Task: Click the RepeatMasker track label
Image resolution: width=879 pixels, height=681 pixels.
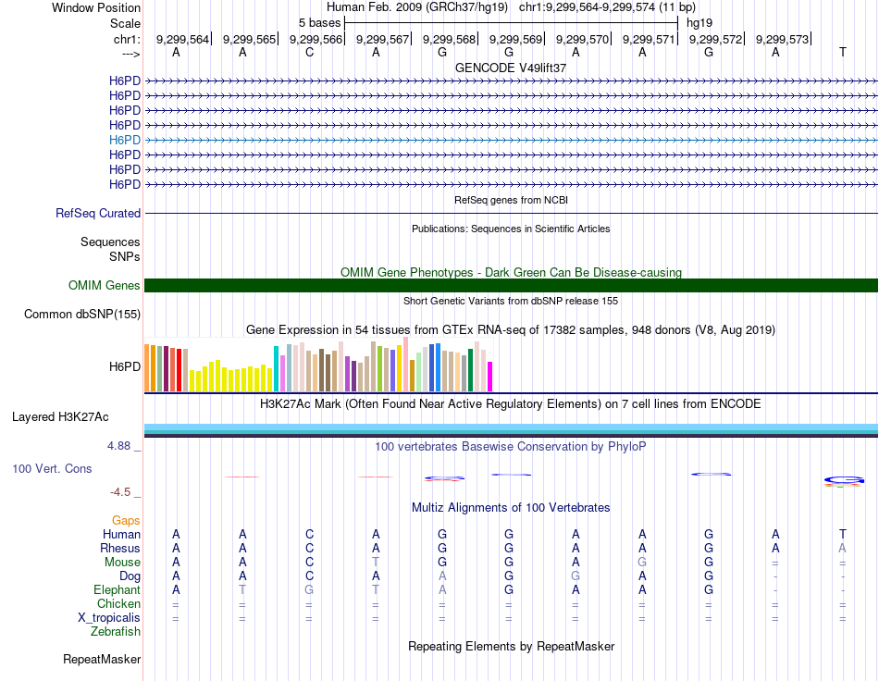Action: 102,660
